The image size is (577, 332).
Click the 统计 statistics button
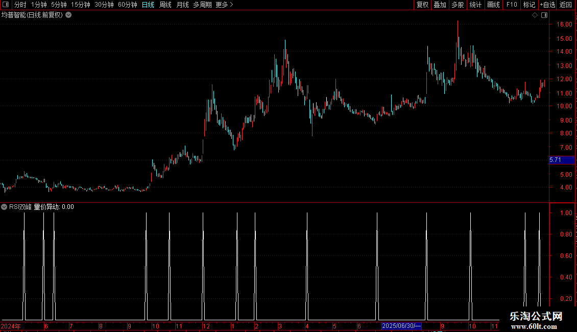point(475,5)
